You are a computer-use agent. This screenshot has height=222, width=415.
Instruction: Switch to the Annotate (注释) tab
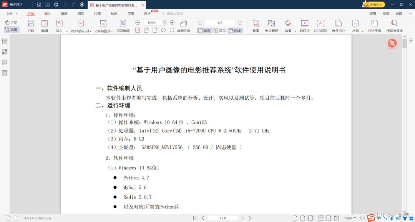pos(97,14)
